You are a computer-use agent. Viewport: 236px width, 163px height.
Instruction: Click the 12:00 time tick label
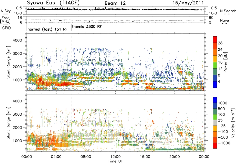[x=115, y=157]
